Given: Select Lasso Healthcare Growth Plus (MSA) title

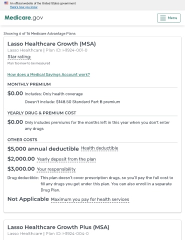Looking at the screenshot, I should [x=58, y=227].
